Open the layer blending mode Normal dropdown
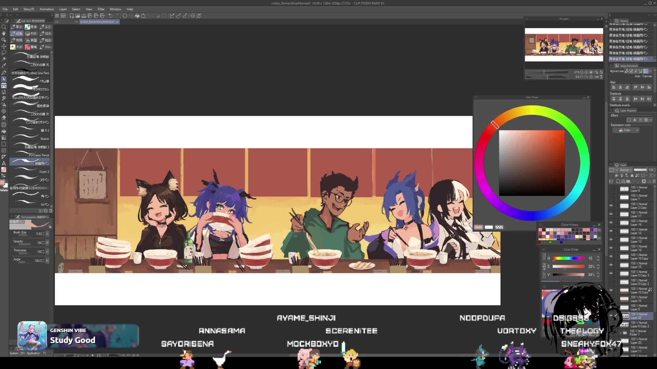The width and height of the screenshot is (657, 369). [626, 170]
